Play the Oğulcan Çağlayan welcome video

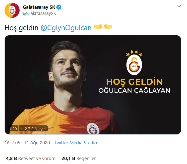click(93, 85)
